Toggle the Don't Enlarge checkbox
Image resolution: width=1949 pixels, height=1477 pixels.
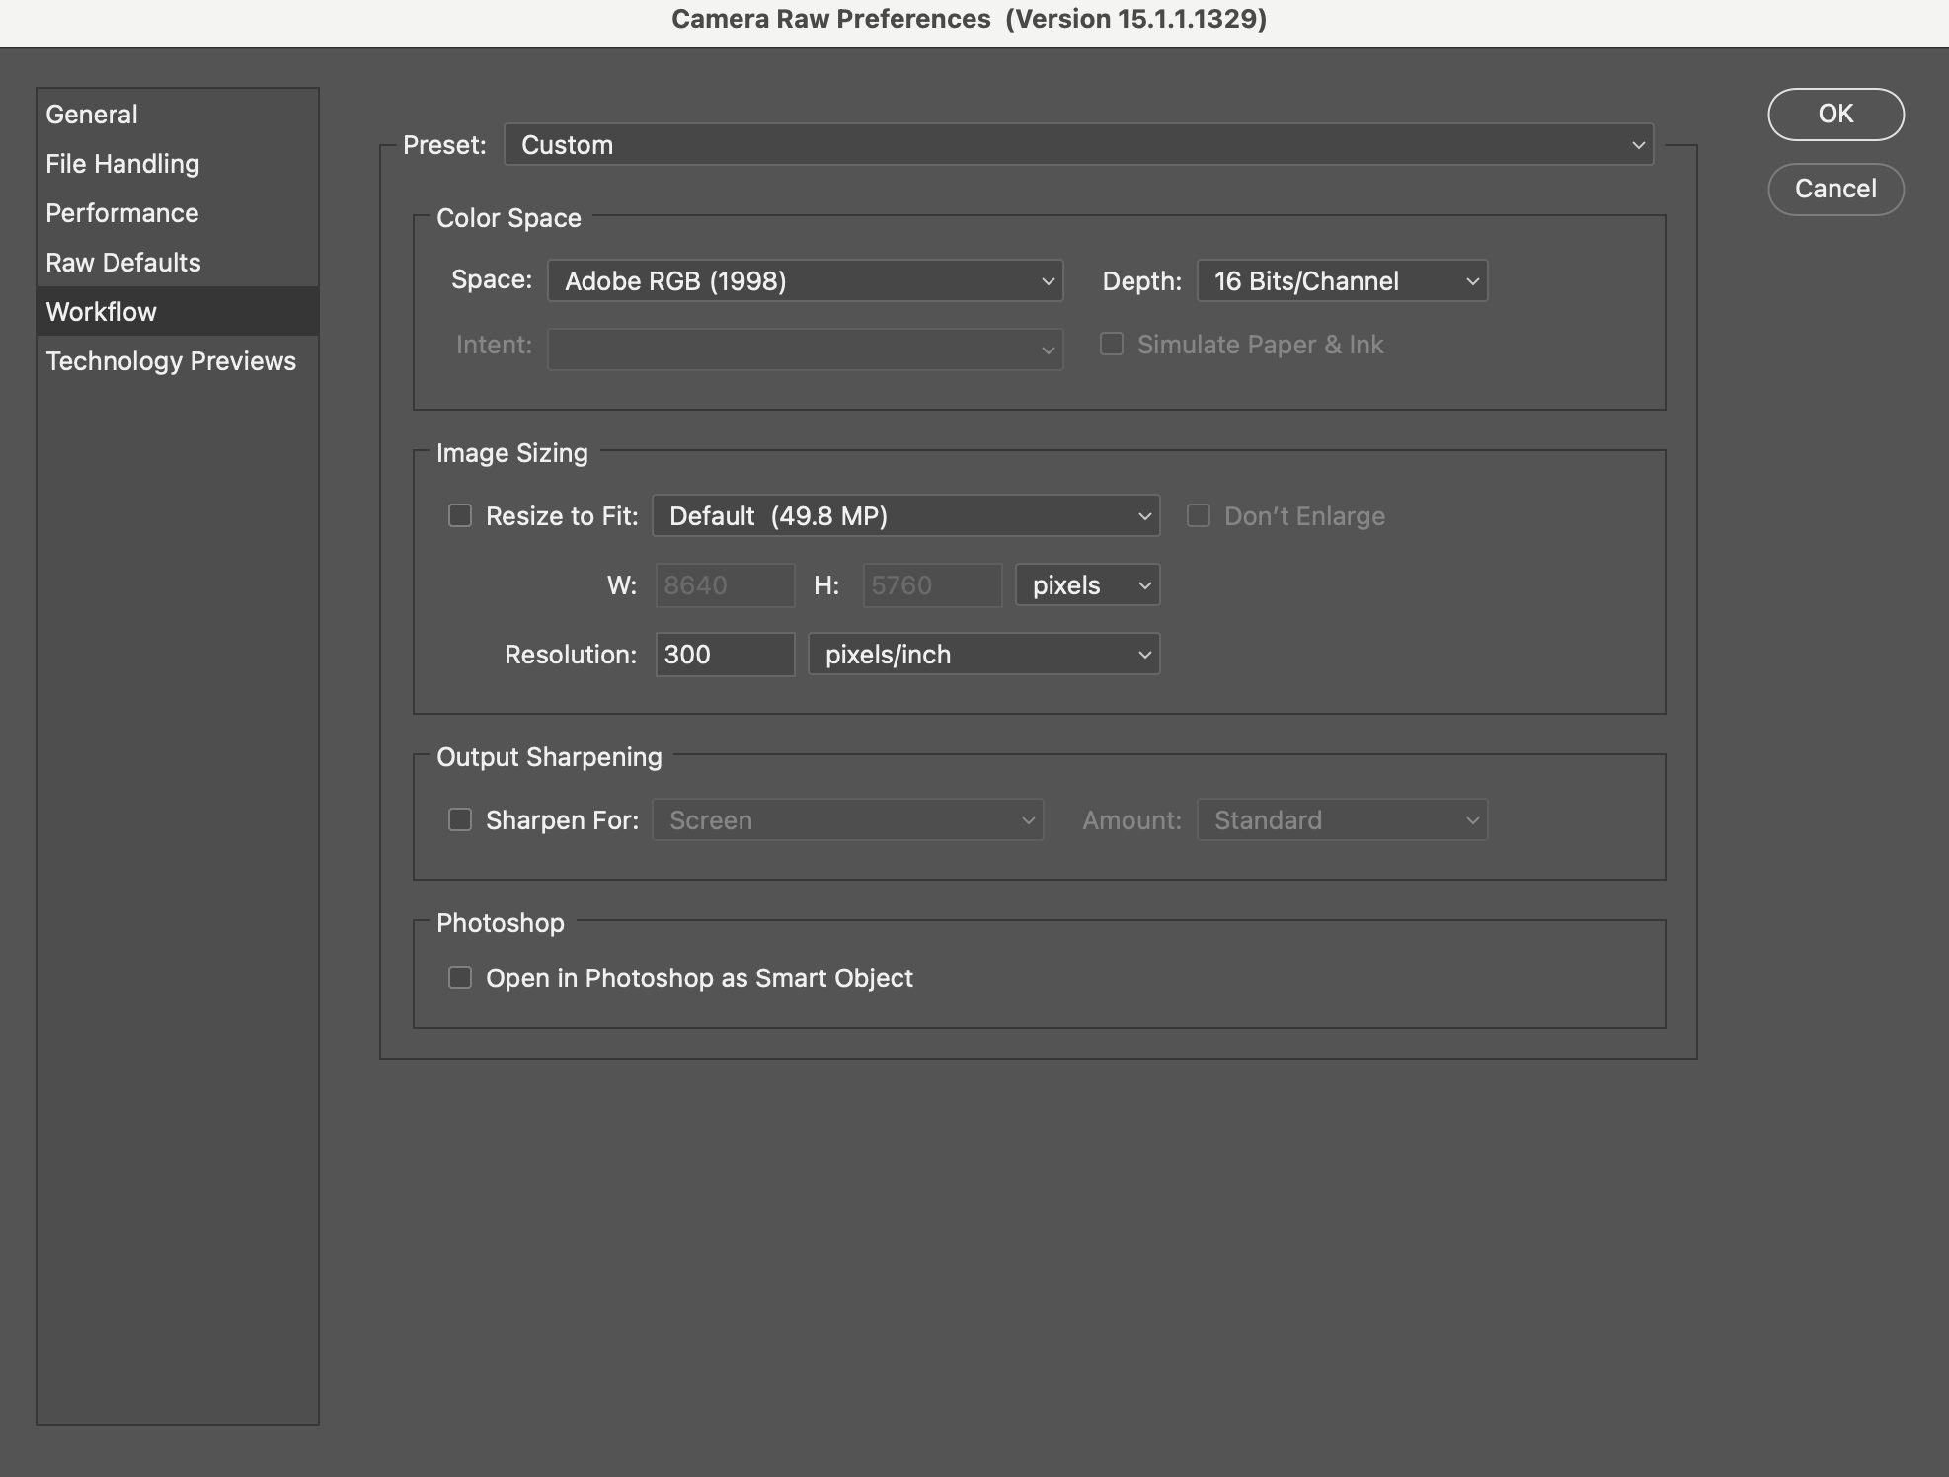click(1199, 516)
